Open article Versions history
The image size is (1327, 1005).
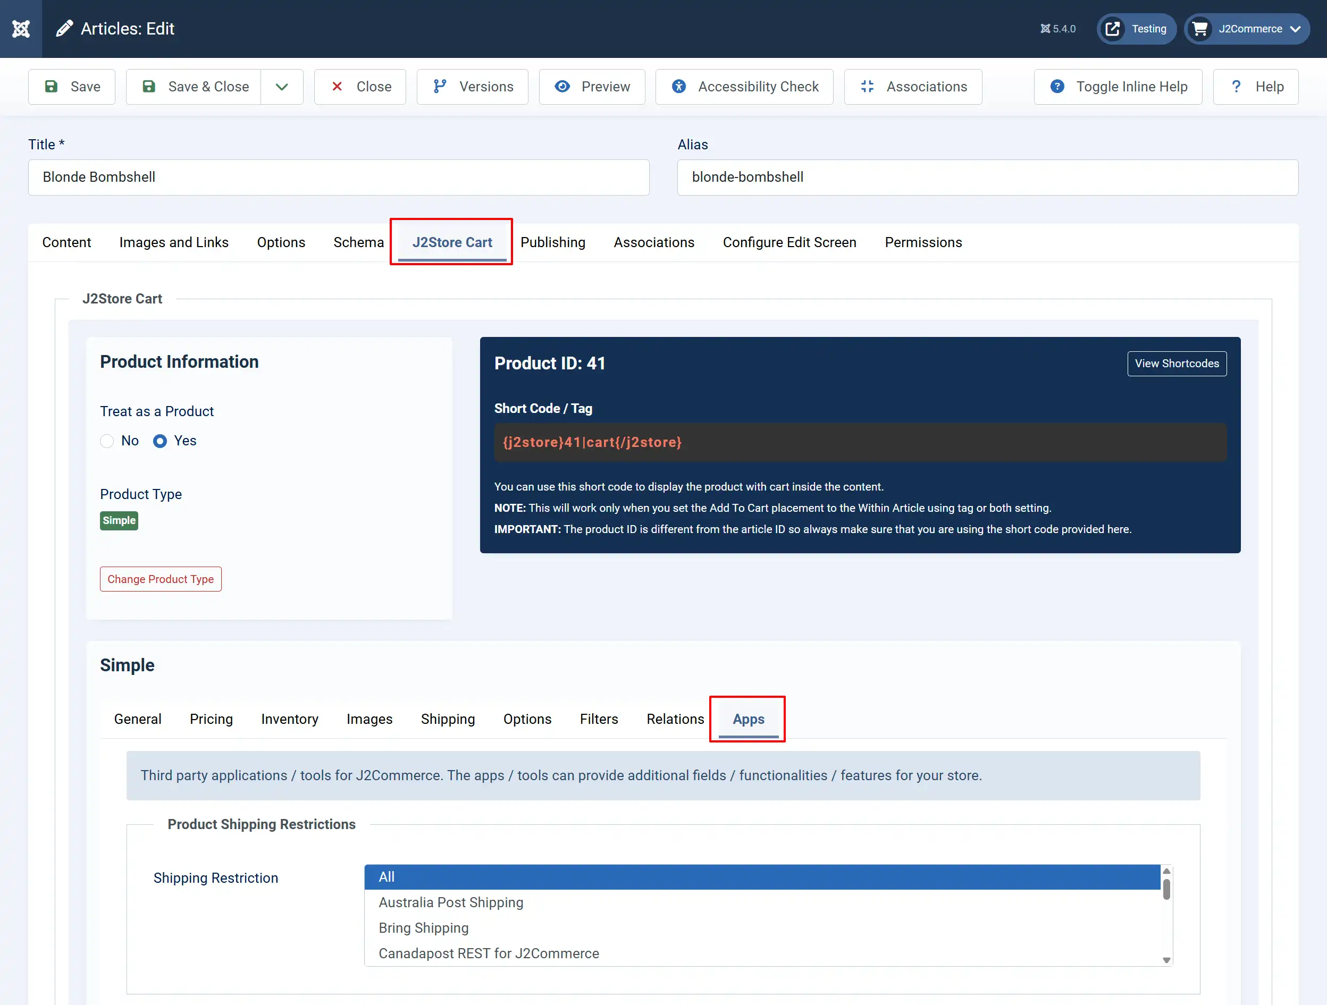(x=472, y=86)
